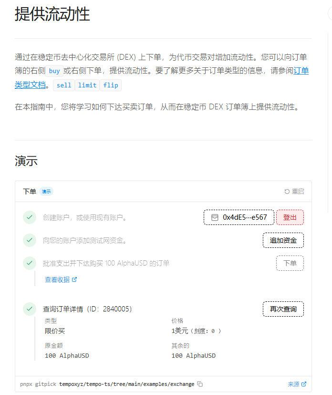Click the external link icon beside 来源
Screen dimensions: 332x395
pos(304,384)
